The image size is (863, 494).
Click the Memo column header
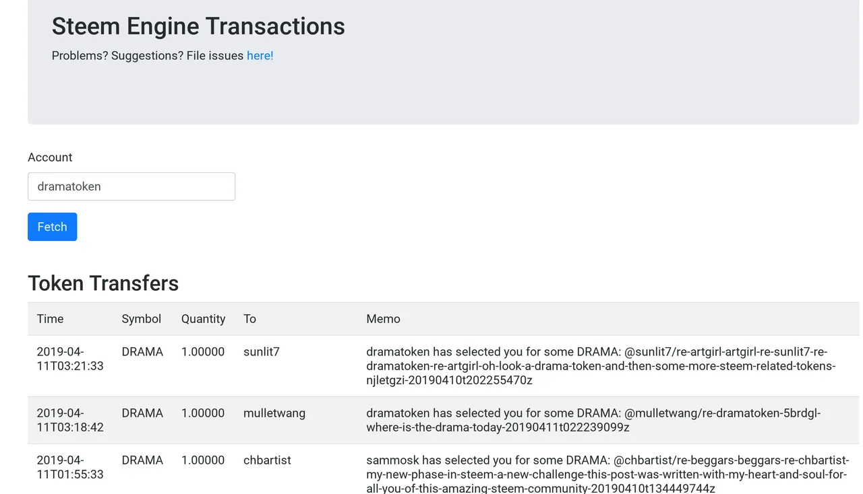click(x=383, y=319)
